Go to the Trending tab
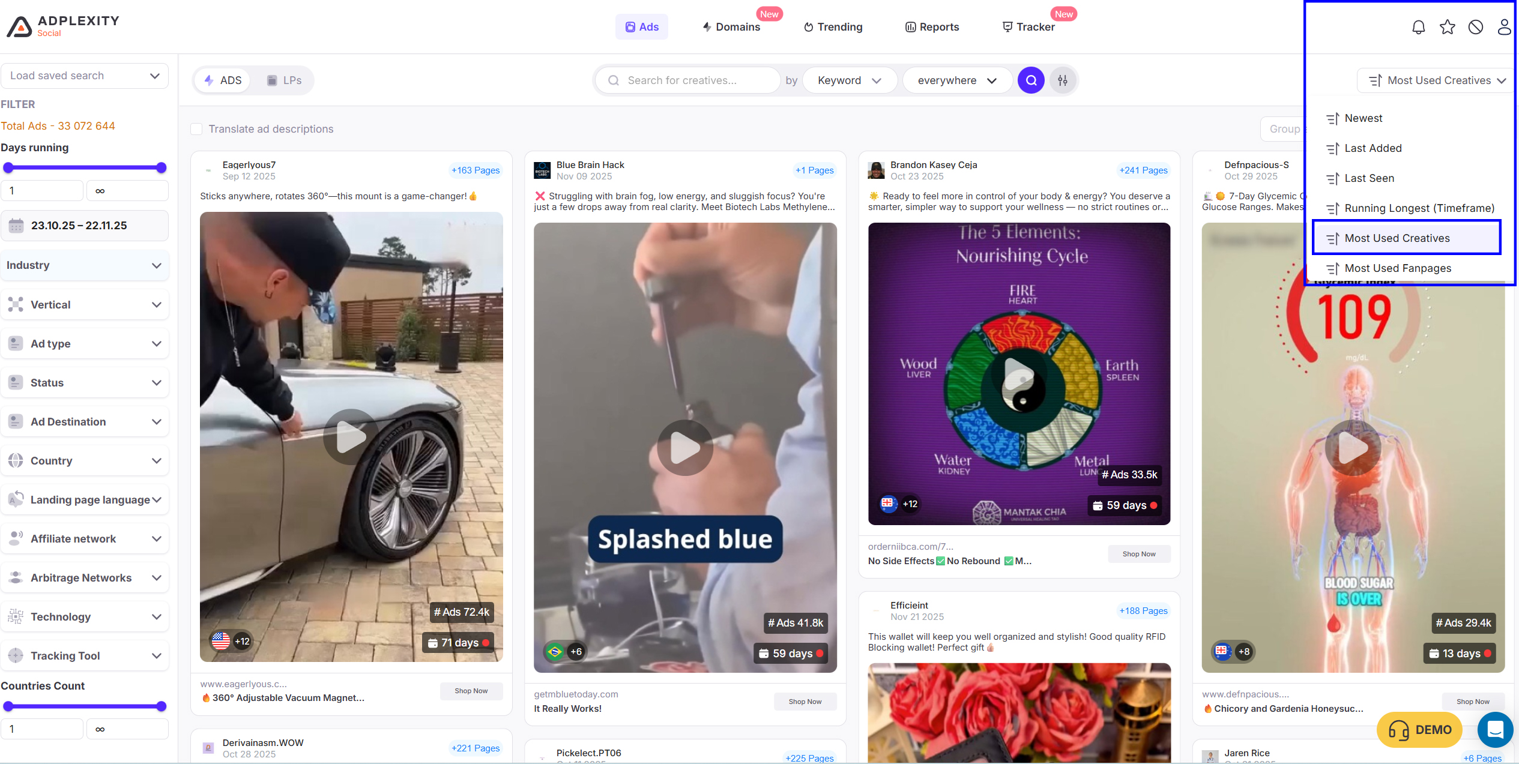 pos(833,27)
